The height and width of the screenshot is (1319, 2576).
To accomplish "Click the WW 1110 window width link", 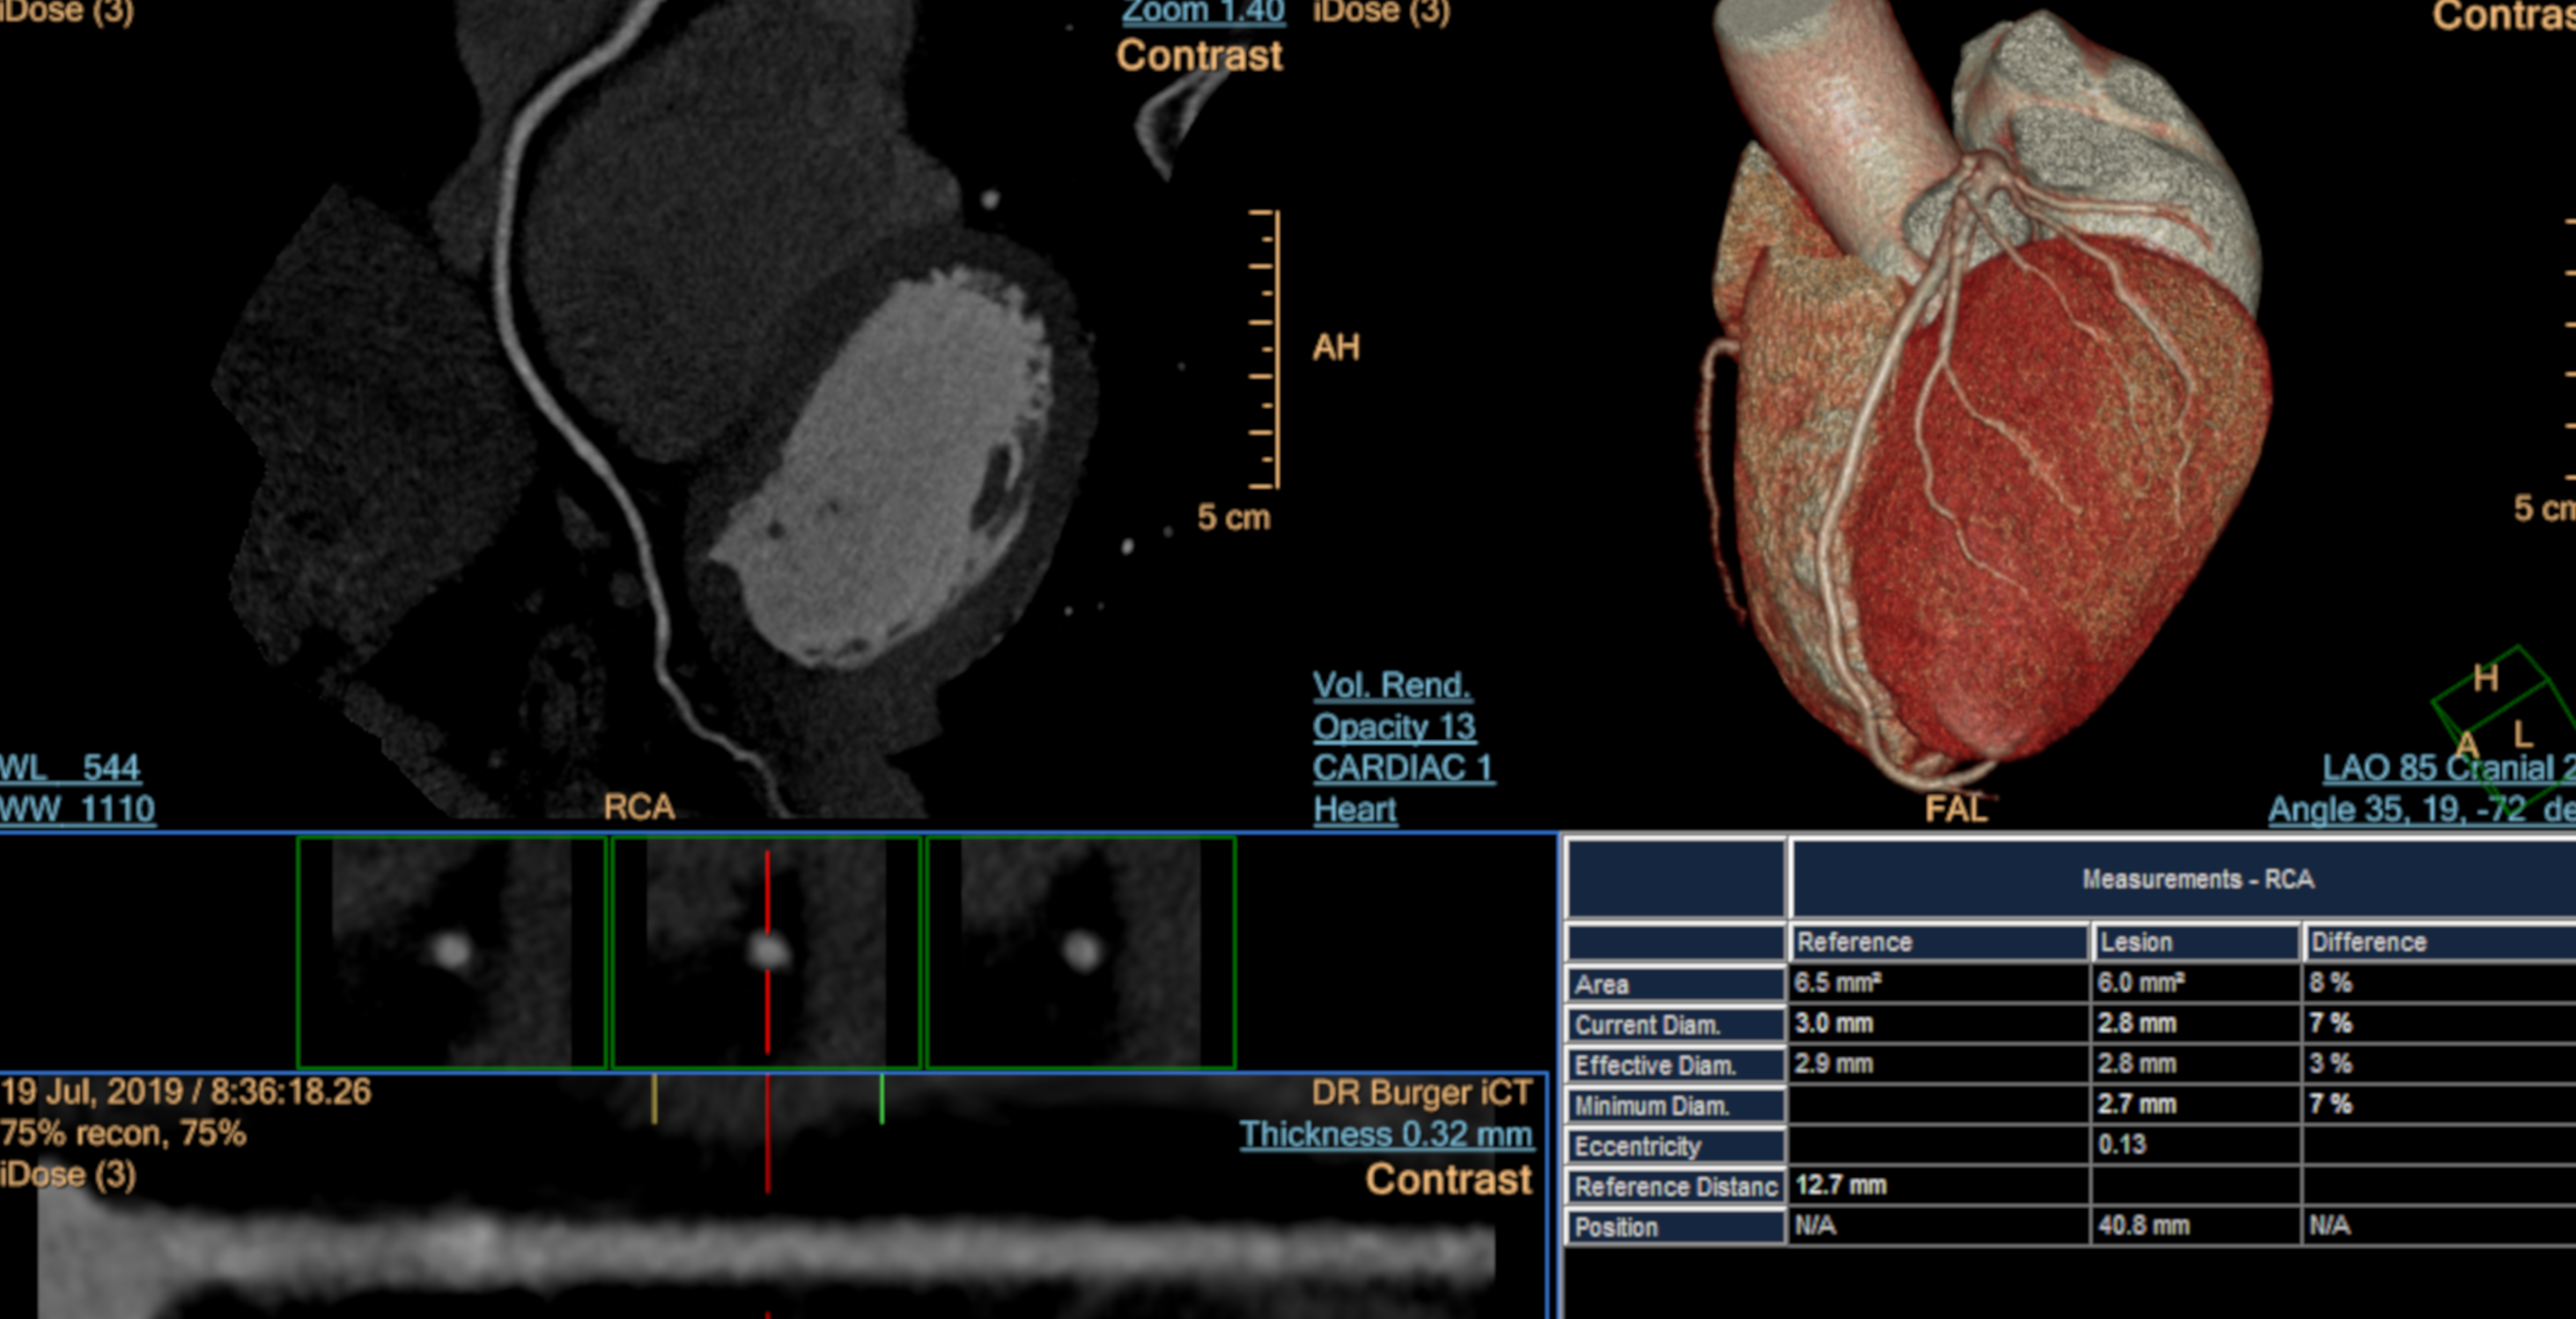I will point(77,809).
